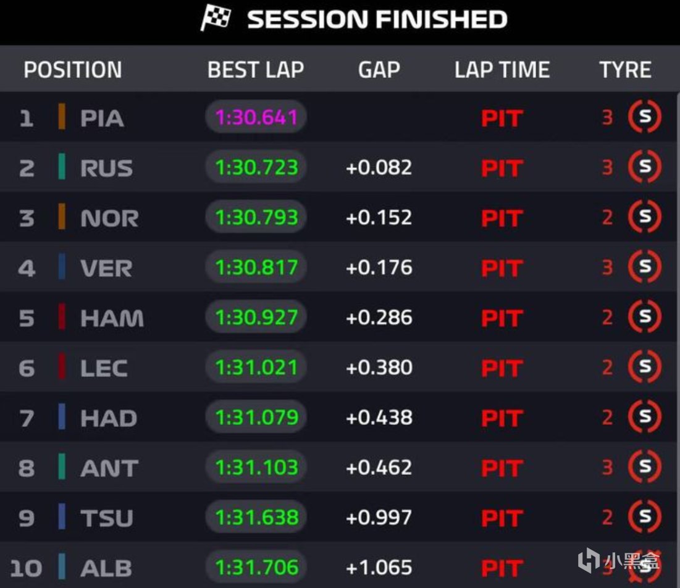This screenshot has width=680, height=588.
Task: Click the checkered flag icon
Action: pyautogui.click(x=216, y=19)
